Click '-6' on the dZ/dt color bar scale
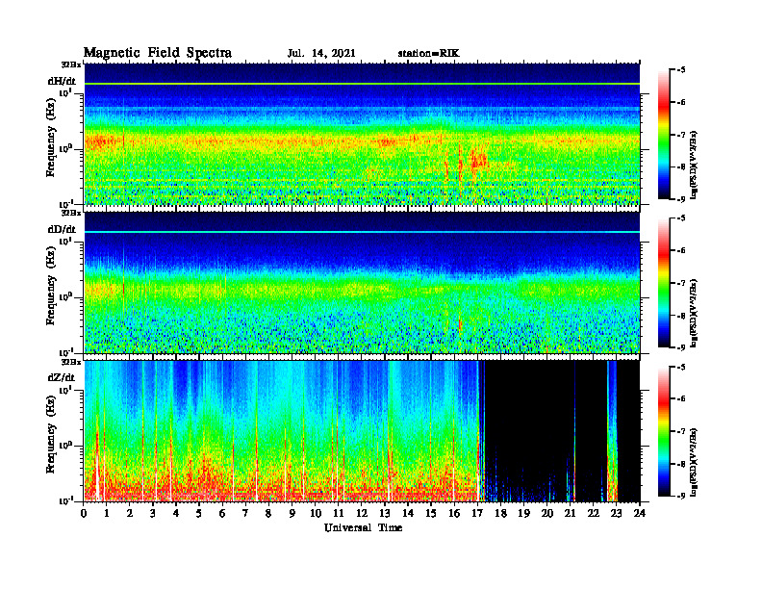 681,399
